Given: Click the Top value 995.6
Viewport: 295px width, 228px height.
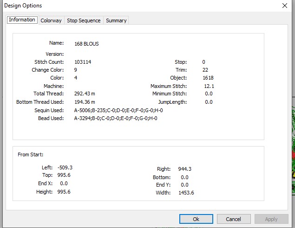Looking at the screenshot, I should pyautogui.click(x=64, y=175).
